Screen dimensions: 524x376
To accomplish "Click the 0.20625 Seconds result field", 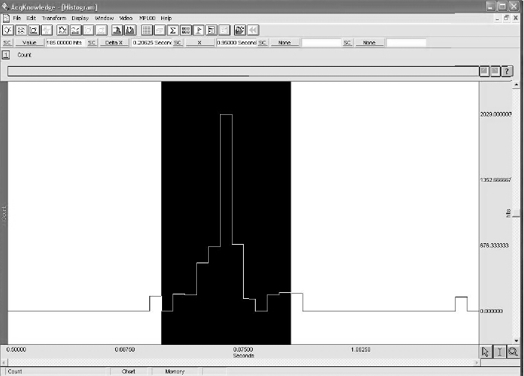I will [x=152, y=43].
